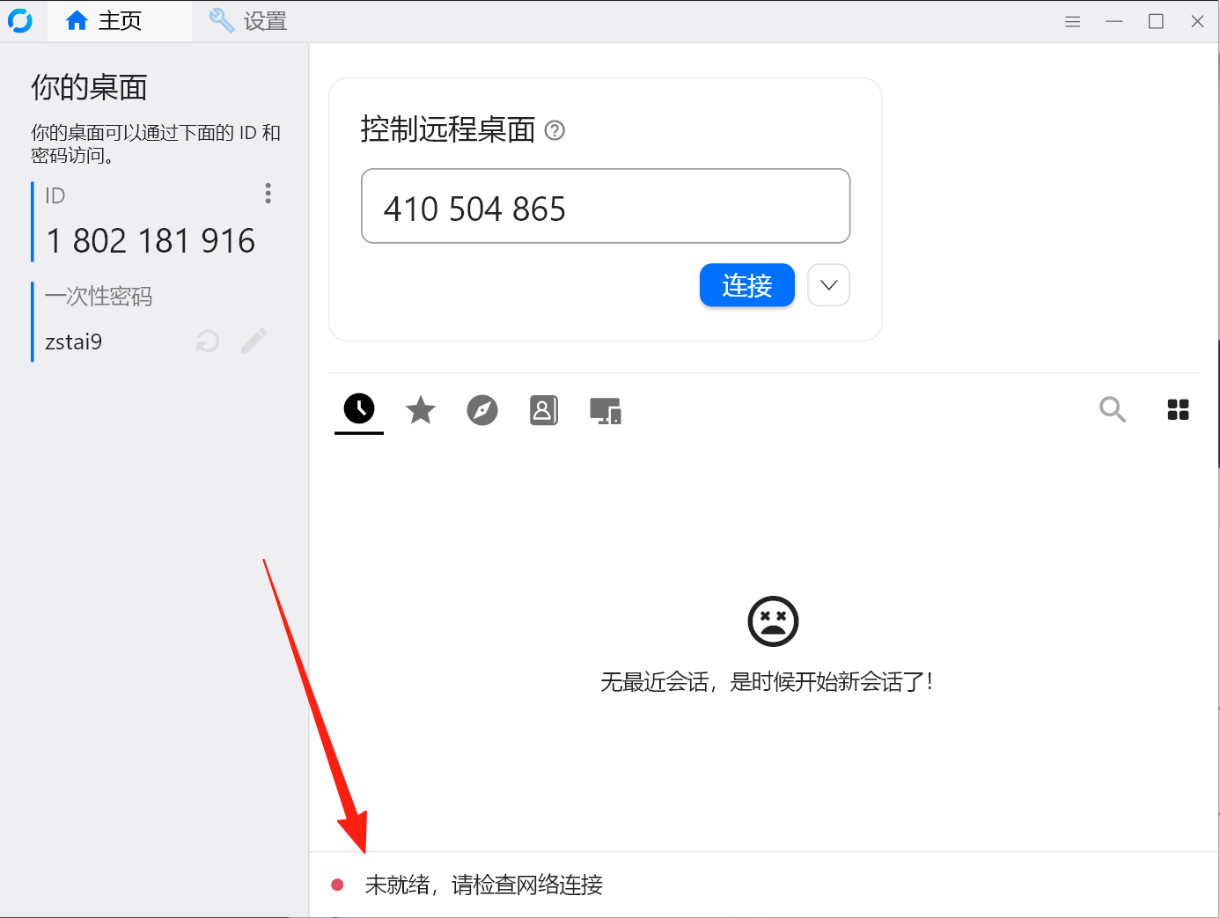Click 无最近会话 empty message
This screenshot has width=1220, height=918.
pos(766,682)
